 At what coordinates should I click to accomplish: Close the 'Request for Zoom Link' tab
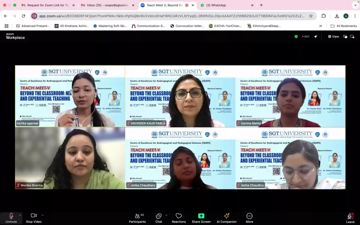pyautogui.click(x=73, y=5)
